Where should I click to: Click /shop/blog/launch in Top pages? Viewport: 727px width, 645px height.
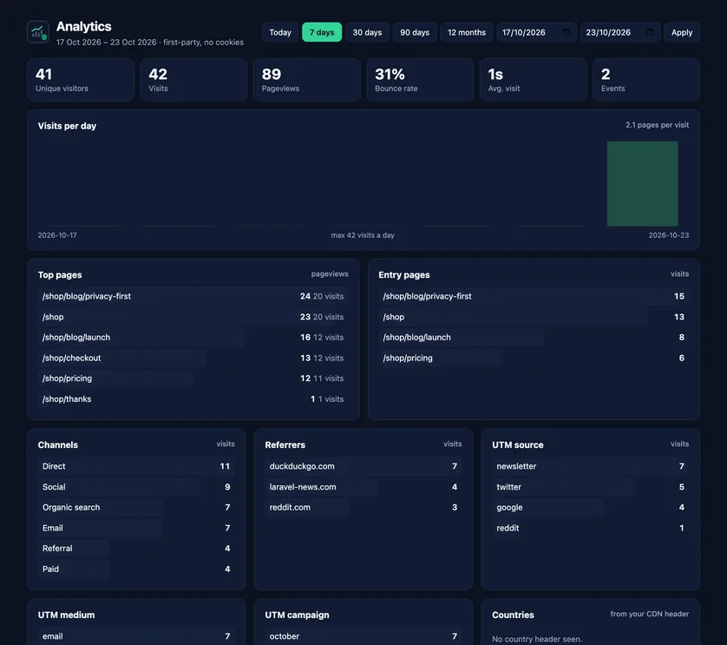click(x=193, y=338)
